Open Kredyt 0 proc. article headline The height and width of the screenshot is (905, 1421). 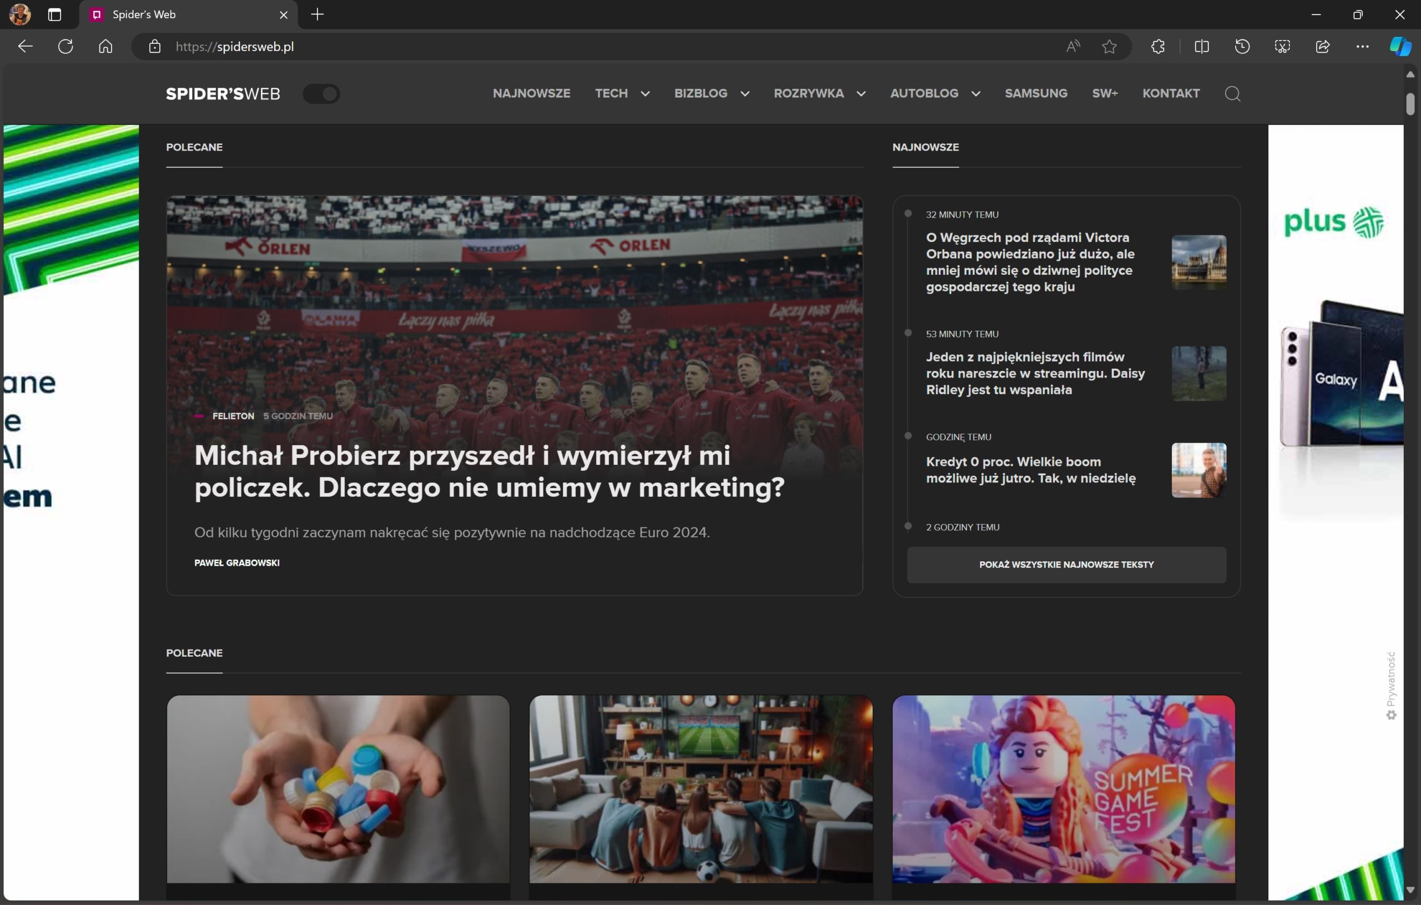1030,470
